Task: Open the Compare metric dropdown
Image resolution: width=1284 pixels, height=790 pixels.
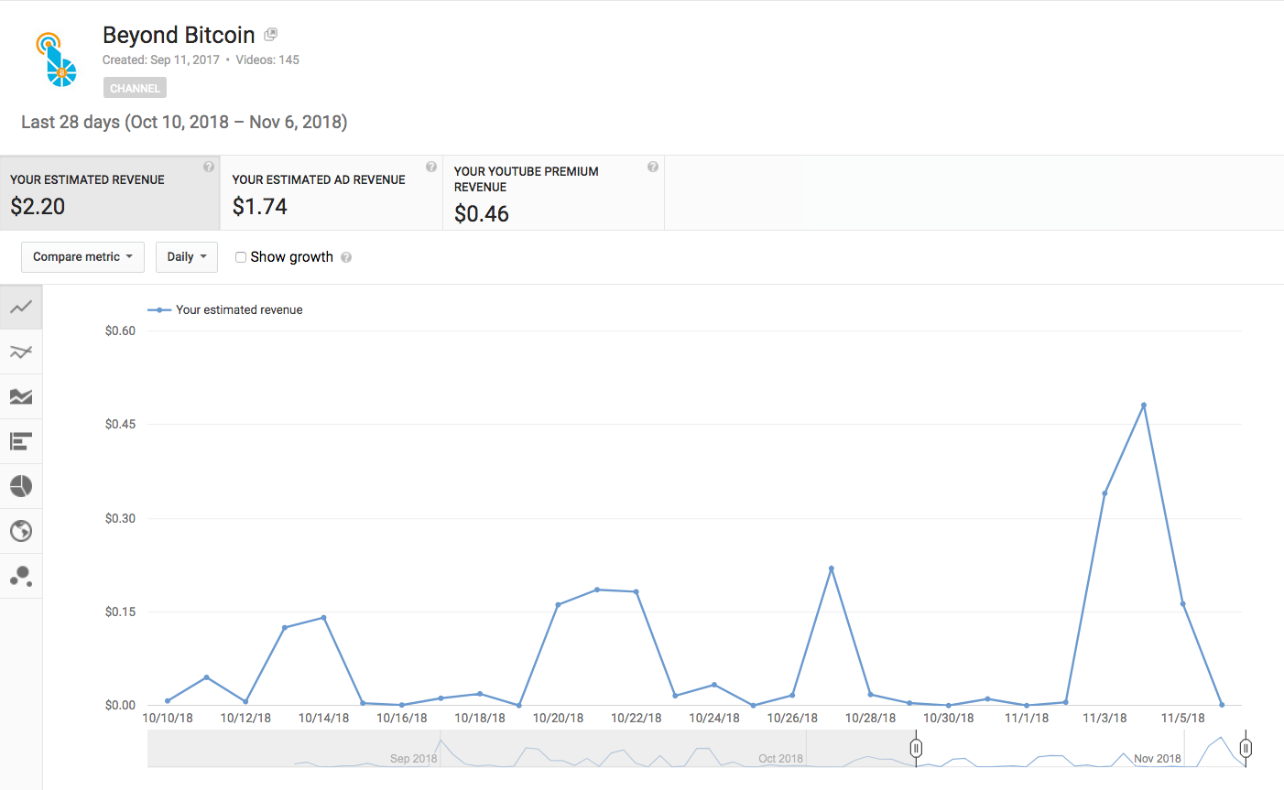Action: tap(82, 257)
